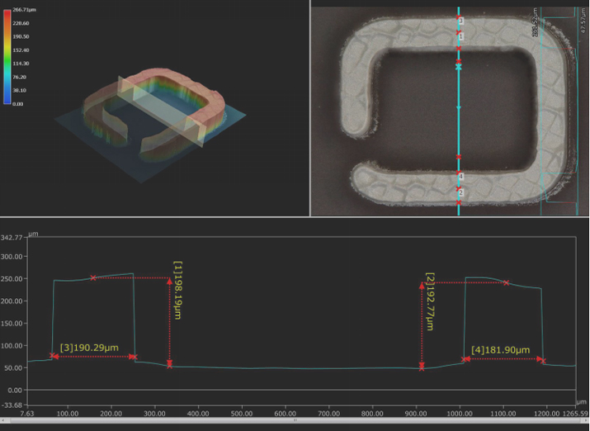Image resolution: width=590 pixels, height=431 pixels.
Task: Select marker label 4 on the top-view image
Action: tap(460, 177)
